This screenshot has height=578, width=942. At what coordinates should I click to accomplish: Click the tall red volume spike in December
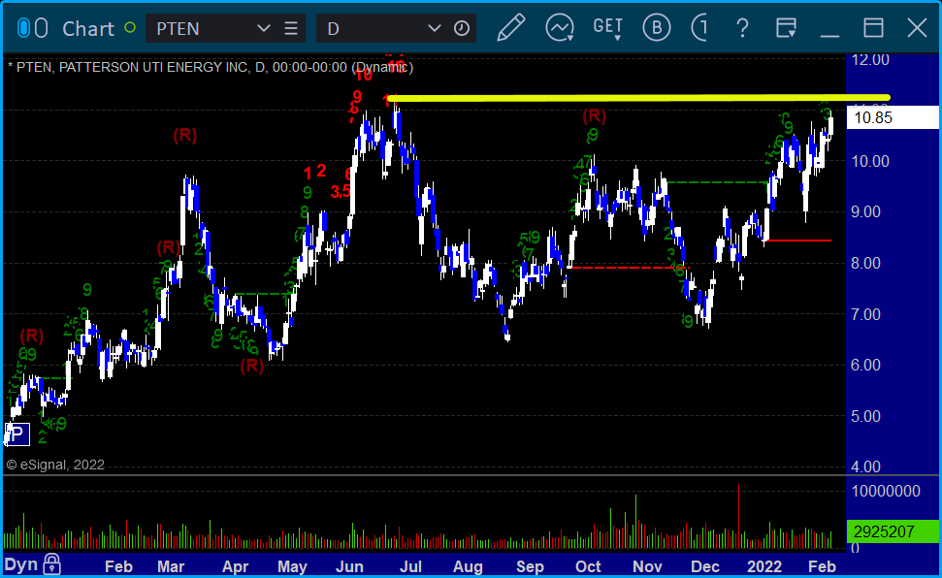click(x=738, y=516)
